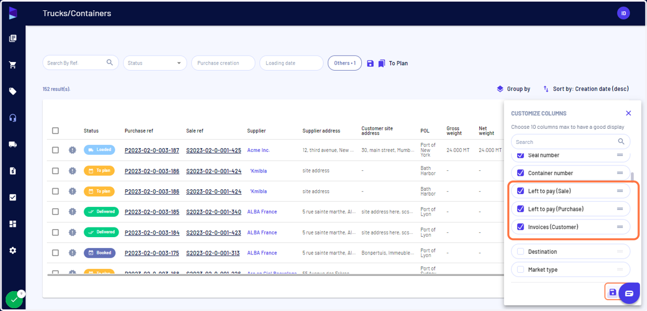The height and width of the screenshot is (311, 647).
Task: Click the Purchase ref column header
Action: 139,130
